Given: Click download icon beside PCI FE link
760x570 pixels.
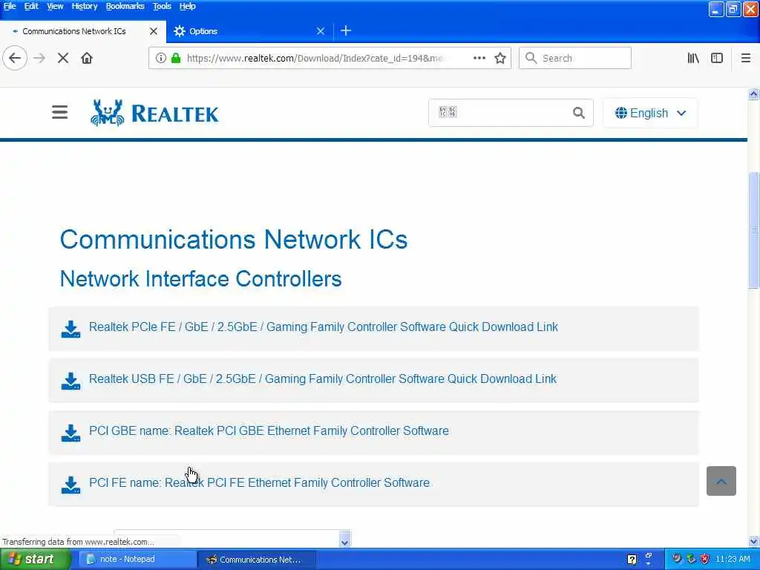Looking at the screenshot, I should 71,485.
